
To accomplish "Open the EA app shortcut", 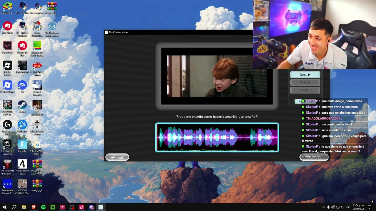I will coord(22,87).
